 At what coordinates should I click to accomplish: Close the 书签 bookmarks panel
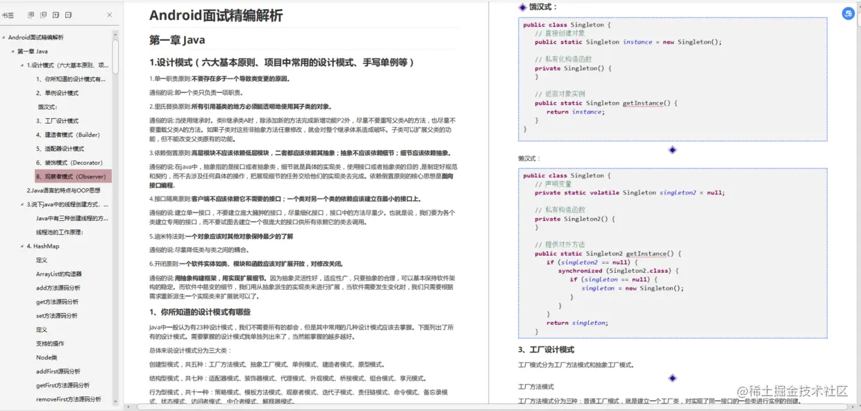[x=109, y=15]
